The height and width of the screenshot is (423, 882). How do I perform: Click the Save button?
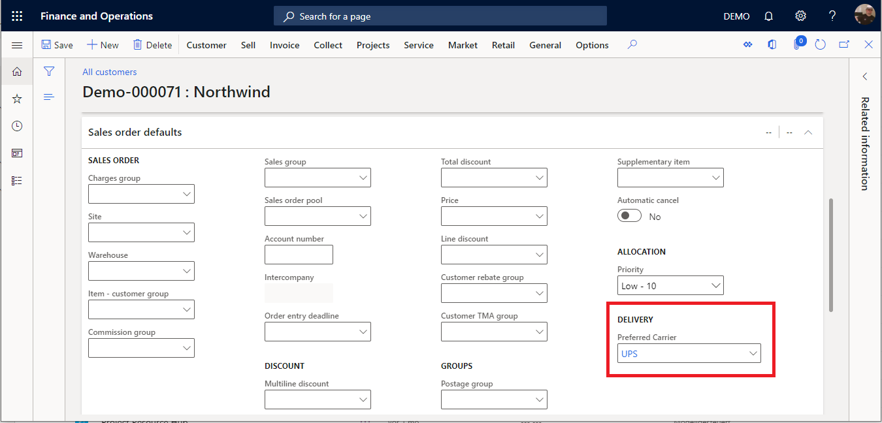57,45
